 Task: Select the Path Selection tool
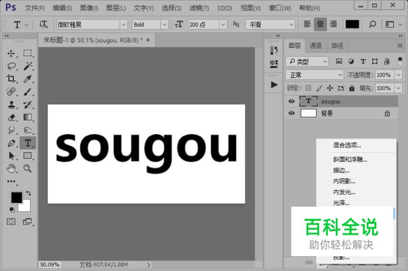(11, 156)
